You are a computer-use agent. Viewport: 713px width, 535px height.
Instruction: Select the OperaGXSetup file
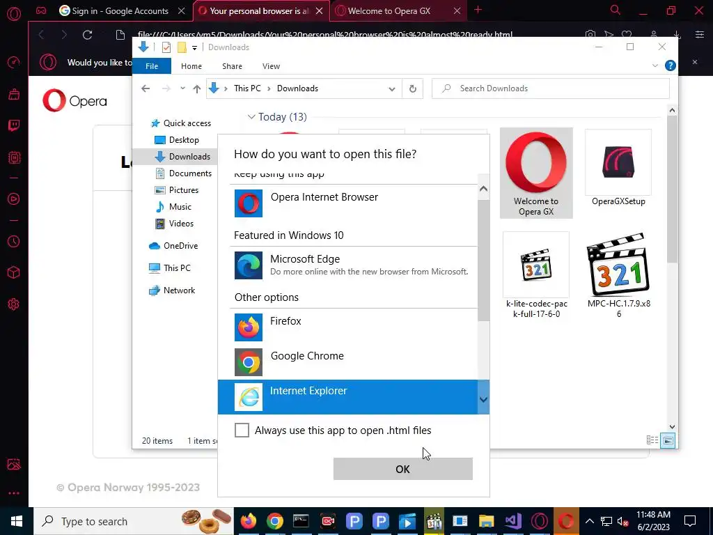click(618, 168)
